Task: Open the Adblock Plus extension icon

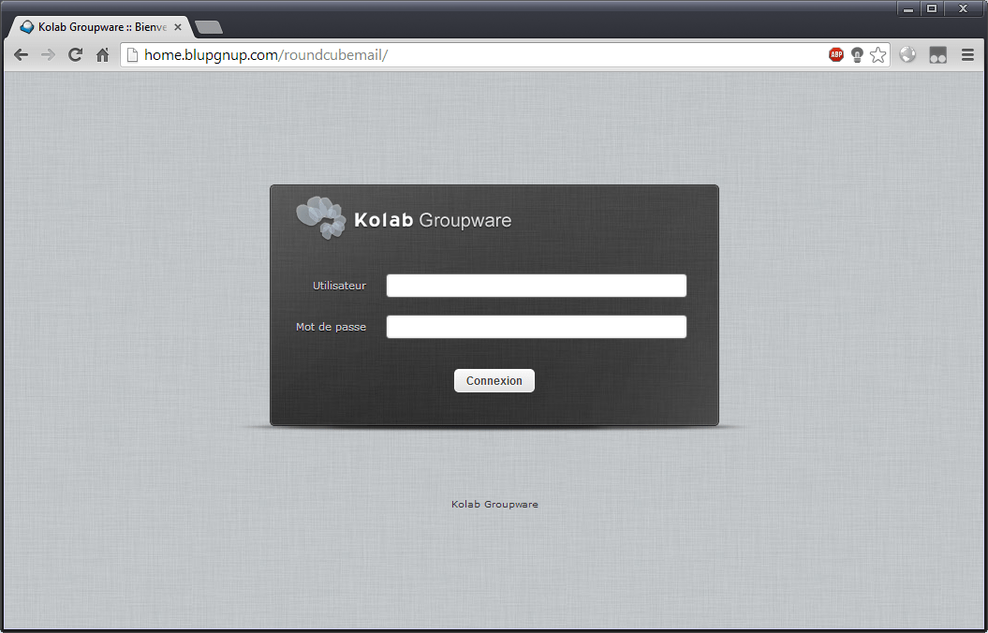Action: (x=836, y=55)
